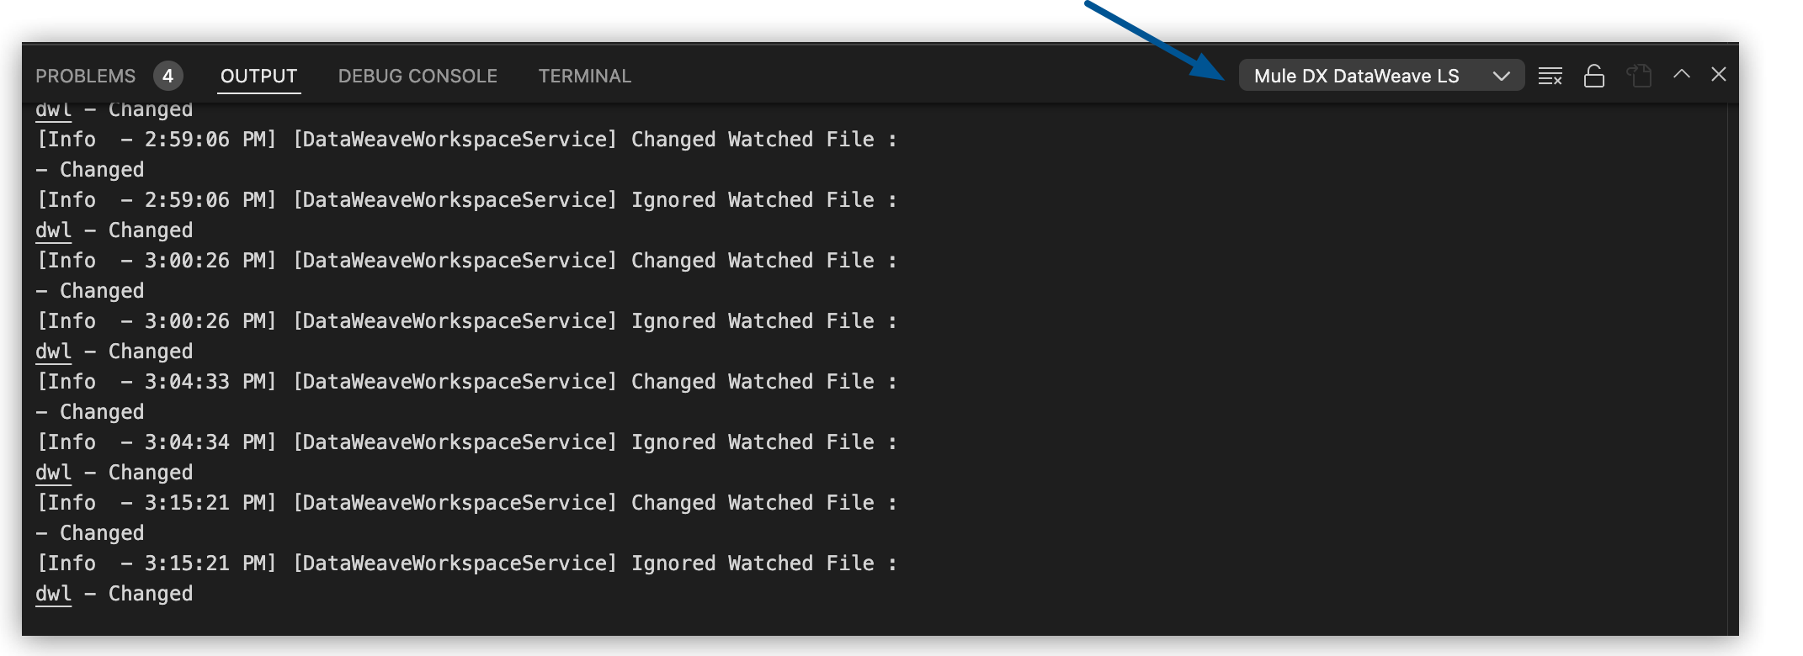Open output in an editor
The width and height of the screenshot is (1803, 656).
click(1636, 75)
